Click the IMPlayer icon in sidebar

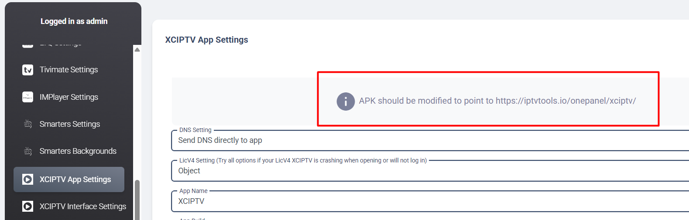click(x=27, y=97)
